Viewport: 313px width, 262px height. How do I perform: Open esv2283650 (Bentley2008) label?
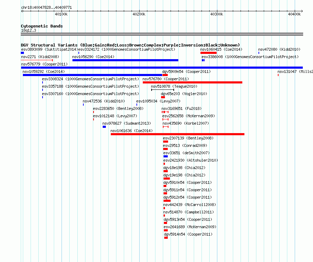(118, 108)
